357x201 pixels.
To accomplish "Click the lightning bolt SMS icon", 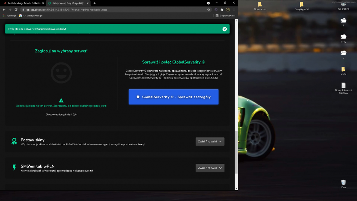I will click(14, 167).
